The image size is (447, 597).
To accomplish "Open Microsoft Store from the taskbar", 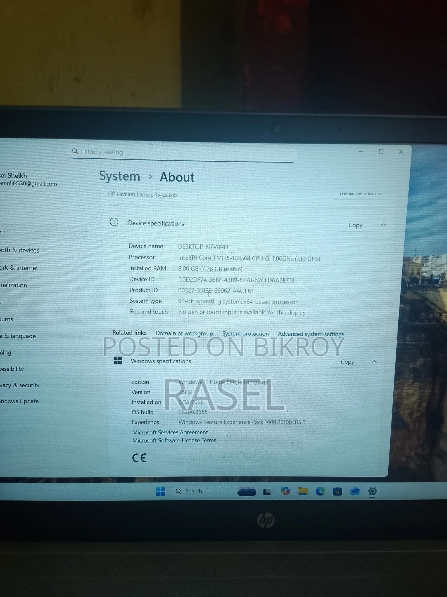I will point(337,491).
